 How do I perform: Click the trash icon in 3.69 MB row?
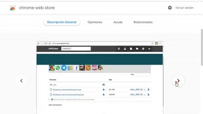pyautogui.click(x=148, y=95)
